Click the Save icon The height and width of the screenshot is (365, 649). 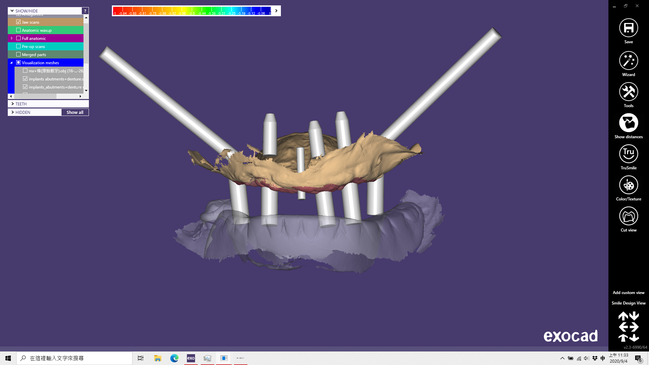(628, 28)
